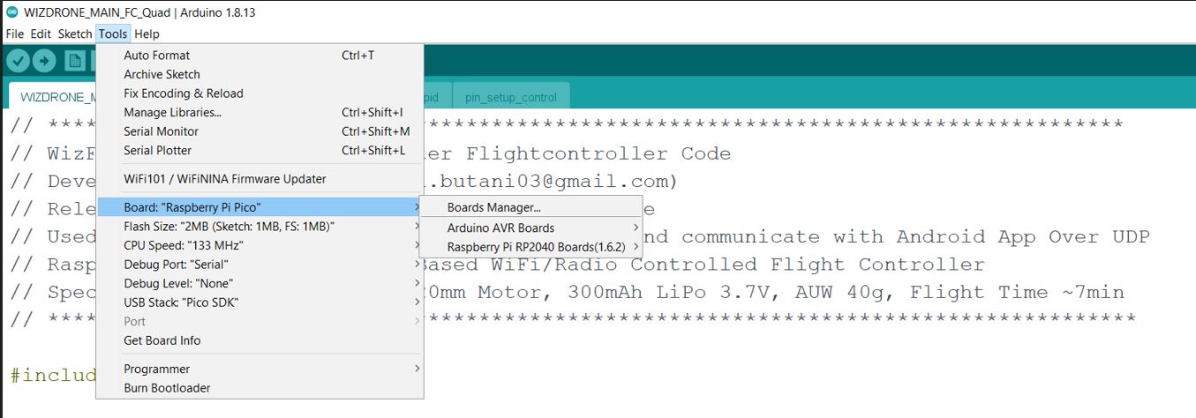This screenshot has height=418, width=1196.
Task: Click the gmail.com email comment text
Action: coord(550,181)
